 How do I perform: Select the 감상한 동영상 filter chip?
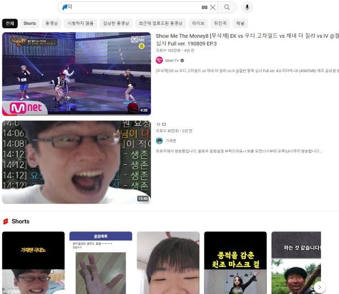point(116,23)
